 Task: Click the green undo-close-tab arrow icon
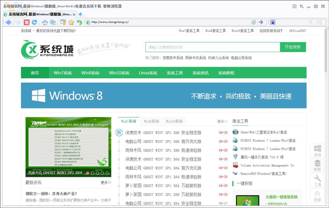pyautogui.click(x=79, y=22)
